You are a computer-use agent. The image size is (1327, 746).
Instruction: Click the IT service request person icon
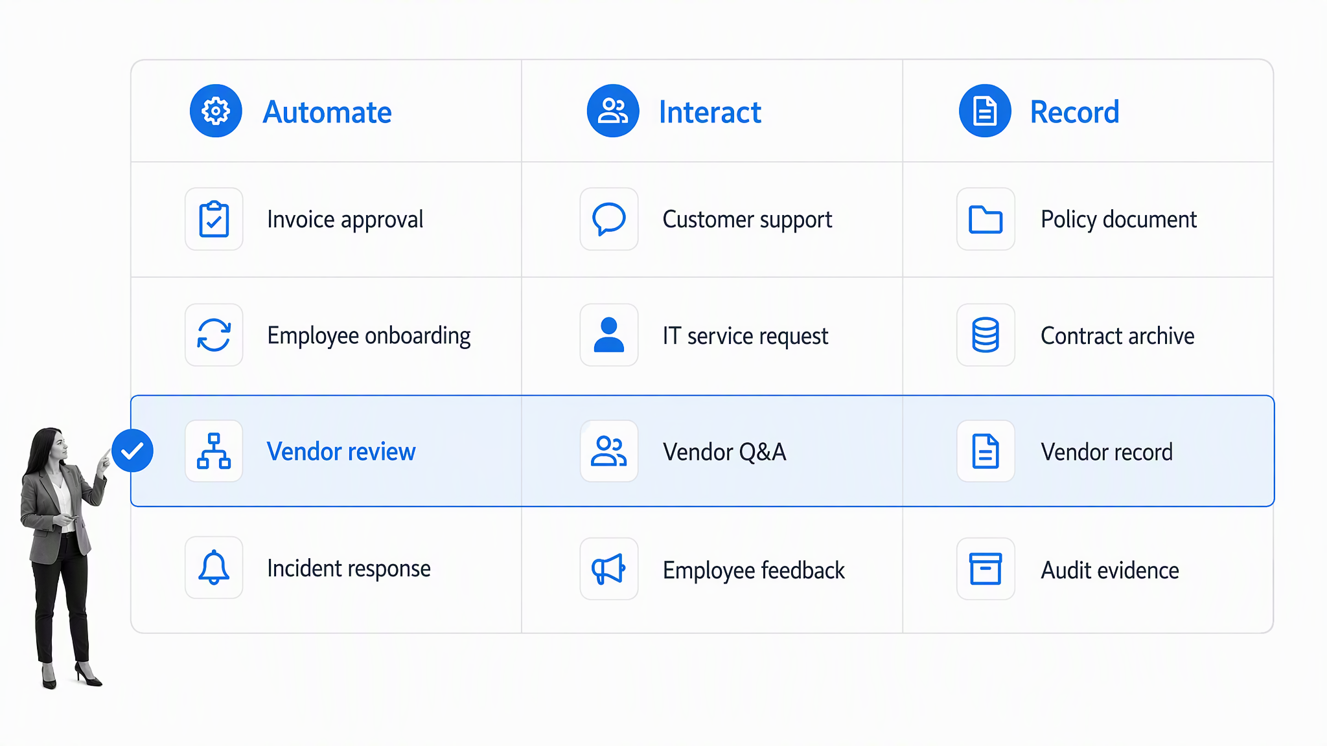[609, 335]
